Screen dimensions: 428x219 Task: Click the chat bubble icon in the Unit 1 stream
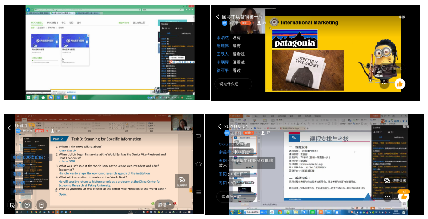(27, 205)
